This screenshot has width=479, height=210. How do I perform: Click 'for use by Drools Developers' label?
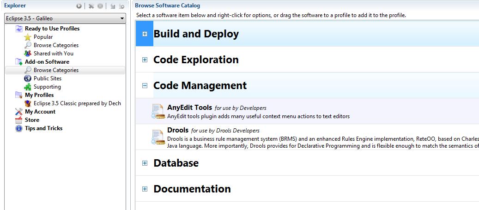click(225, 131)
